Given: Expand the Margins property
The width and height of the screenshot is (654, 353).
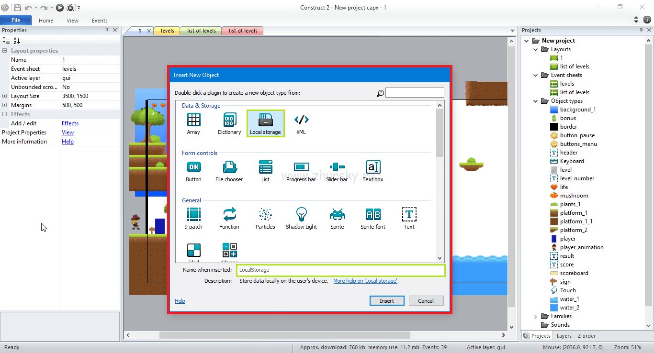Looking at the screenshot, I should [x=5, y=105].
